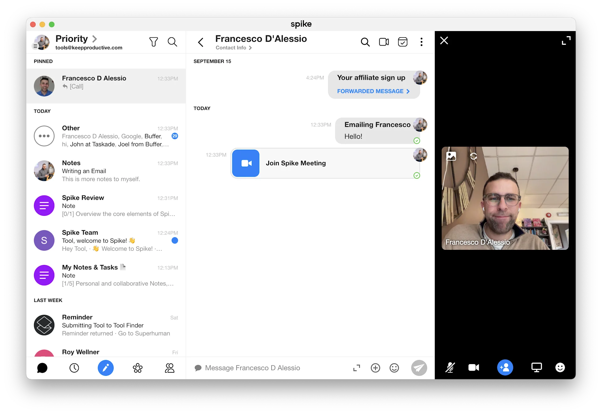Open the filter icon in the sidebar
The height and width of the screenshot is (414, 602).
click(x=154, y=42)
